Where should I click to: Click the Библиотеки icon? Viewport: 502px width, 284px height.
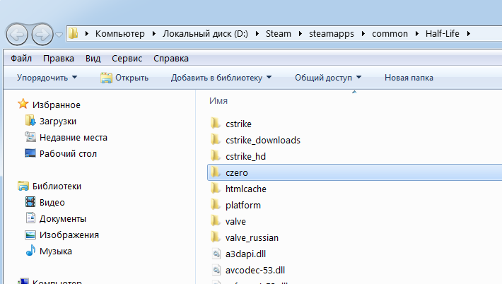(x=23, y=186)
